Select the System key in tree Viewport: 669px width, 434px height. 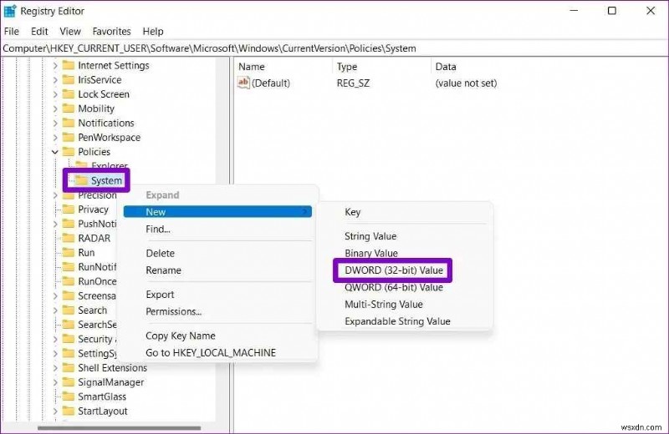click(x=107, y=180)
